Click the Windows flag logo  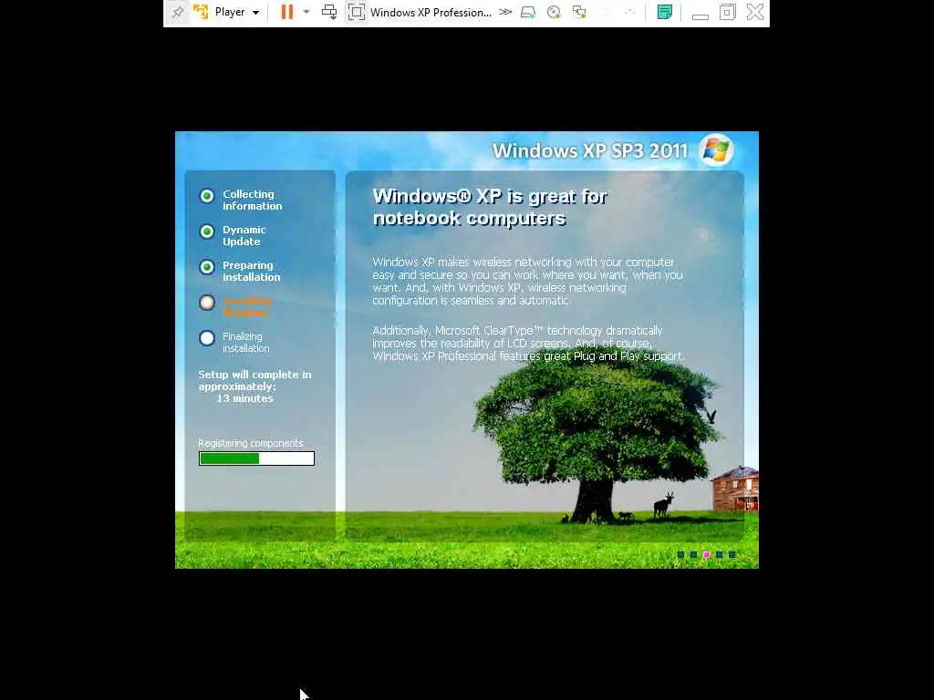coord(716,150)
